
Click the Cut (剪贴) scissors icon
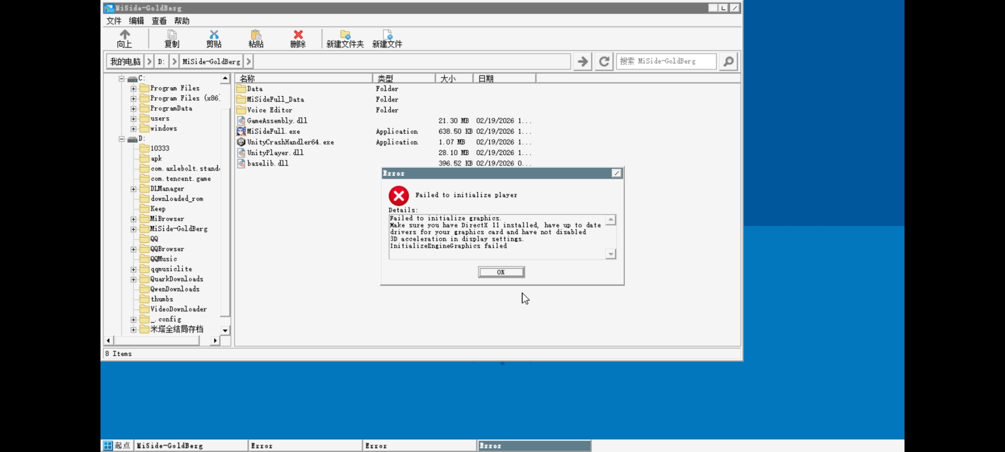(214, 35)
